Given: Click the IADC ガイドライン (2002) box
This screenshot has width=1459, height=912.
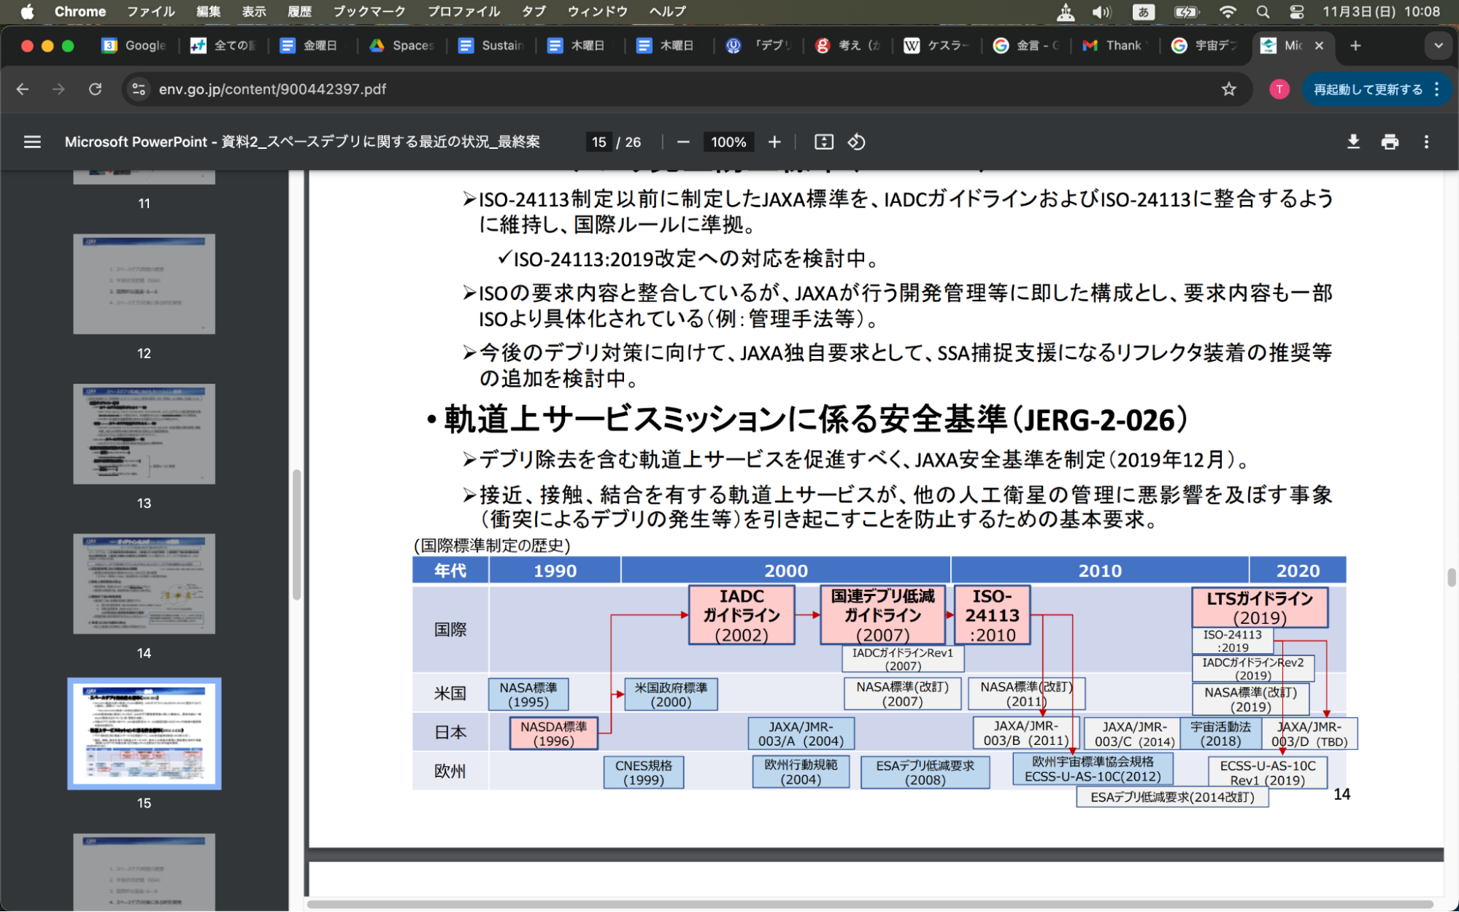Looking at the screenshot, I should tap(742, 615).
